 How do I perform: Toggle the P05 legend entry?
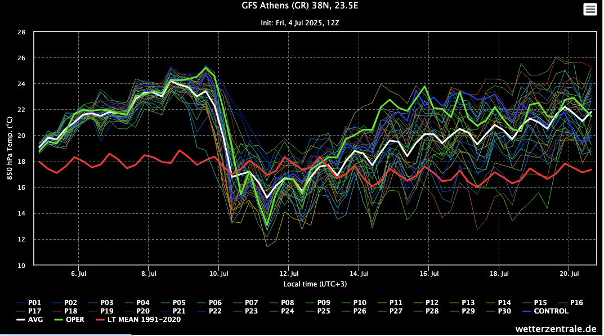click(178, 303)
